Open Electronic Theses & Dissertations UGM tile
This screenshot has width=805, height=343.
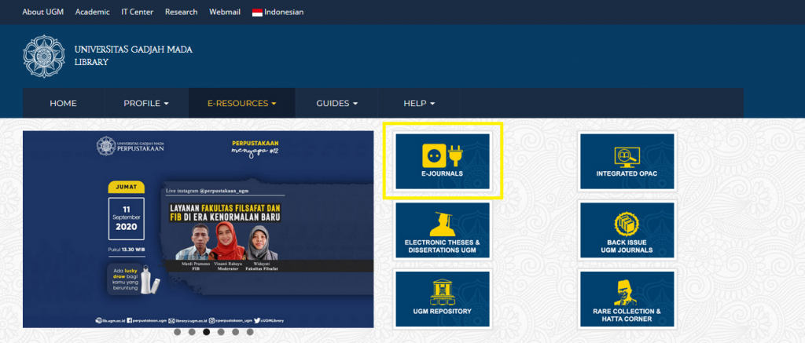[x=443, y=230]
